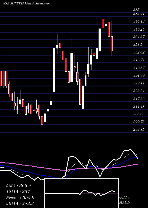
Task: Click the <<Live MACD label
Action: [125, 200]
